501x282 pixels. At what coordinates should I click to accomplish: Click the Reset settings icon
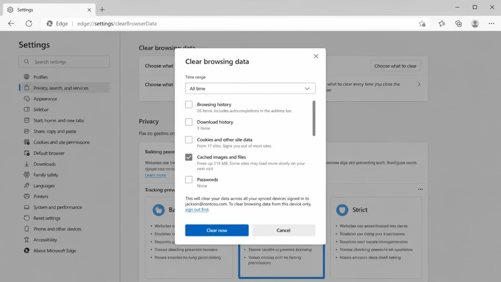point(27,218)
